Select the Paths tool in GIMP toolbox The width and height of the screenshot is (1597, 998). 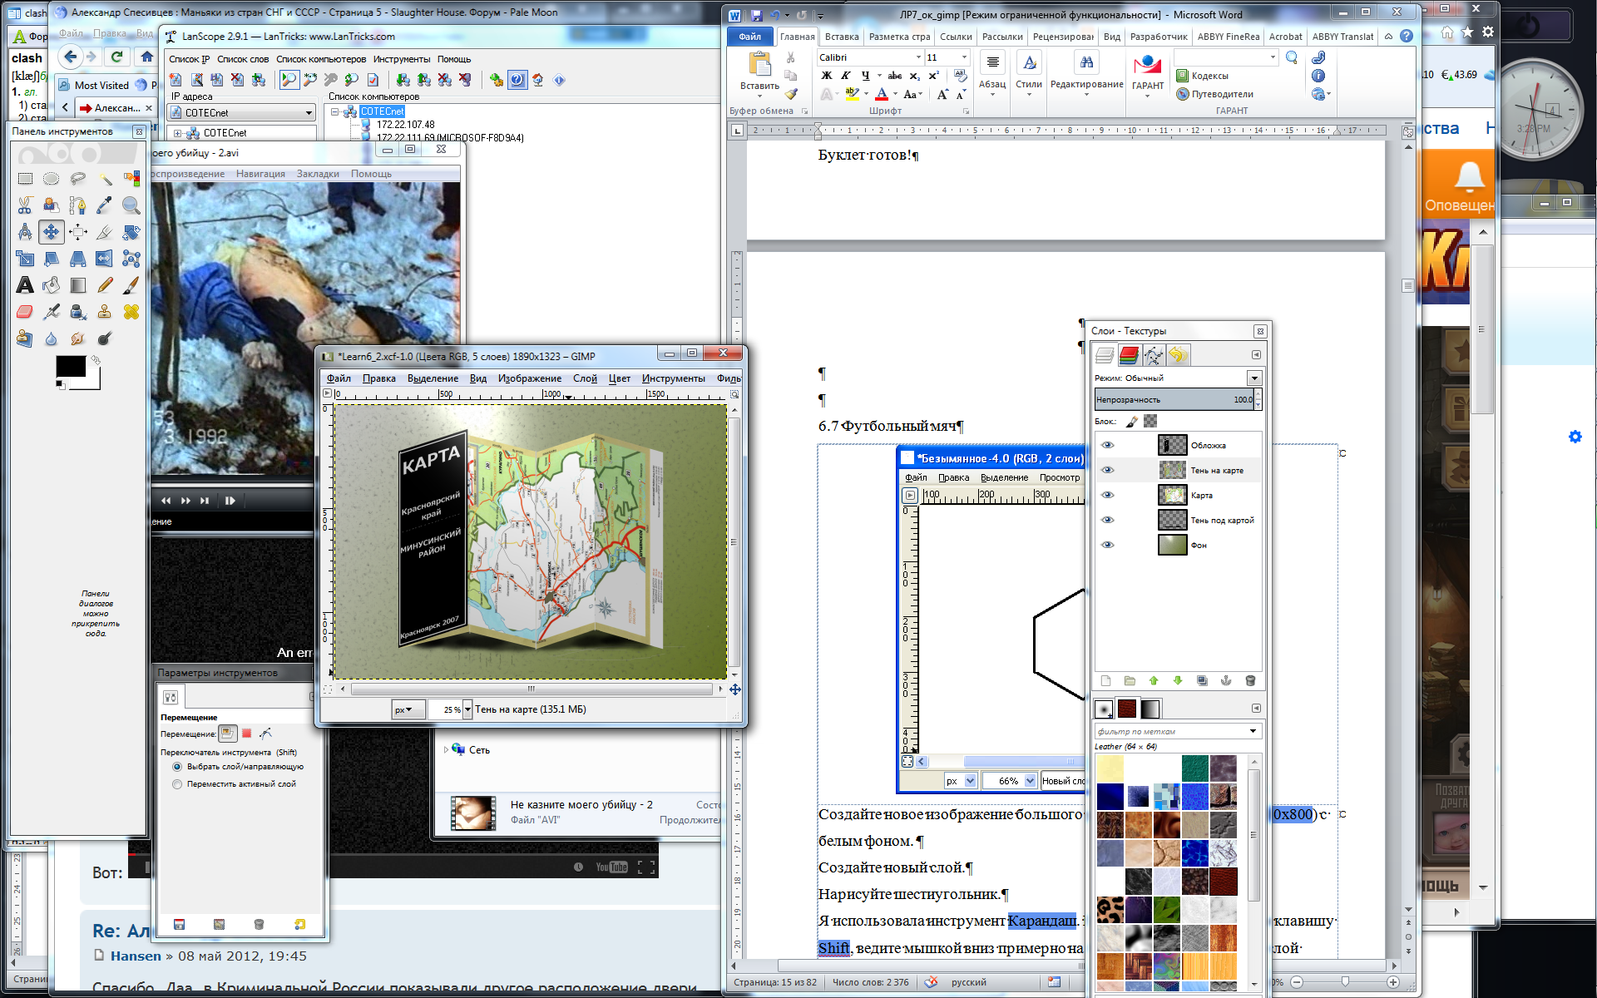click(x=78, y=205)
